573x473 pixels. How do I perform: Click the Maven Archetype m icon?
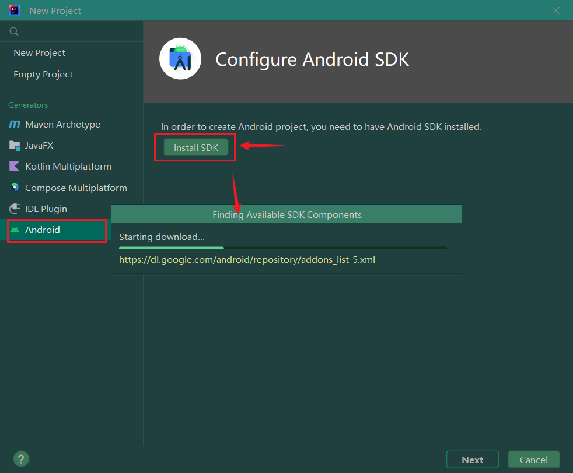coord(14,124)
